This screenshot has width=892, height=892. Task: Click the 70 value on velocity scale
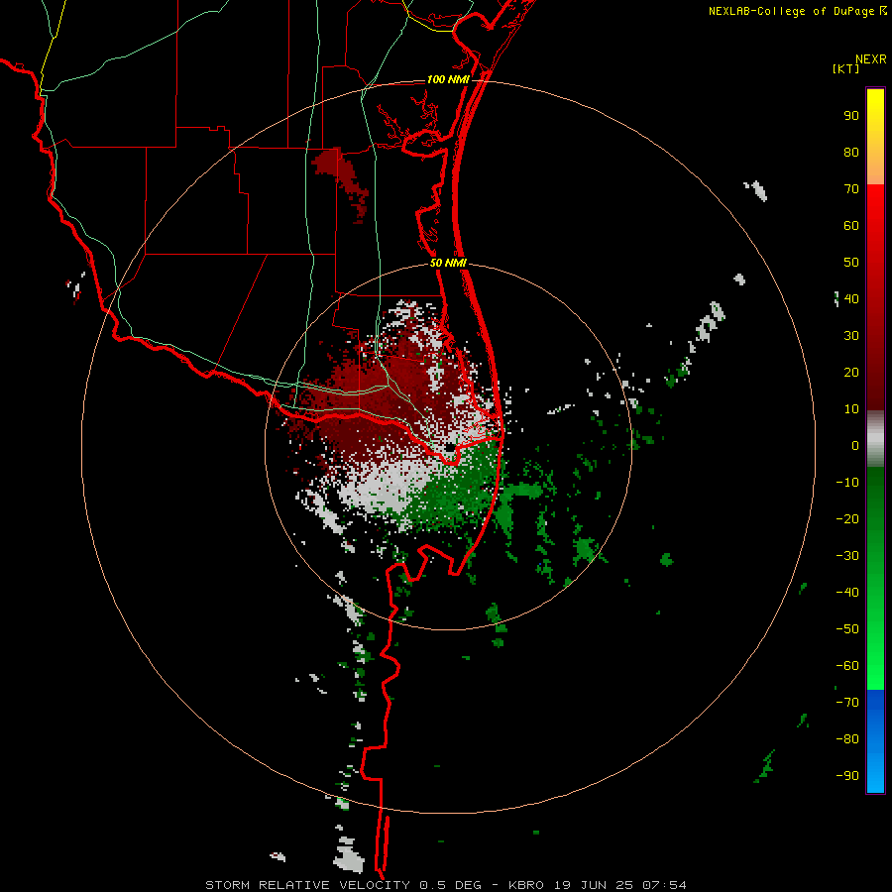pos(851,189)
